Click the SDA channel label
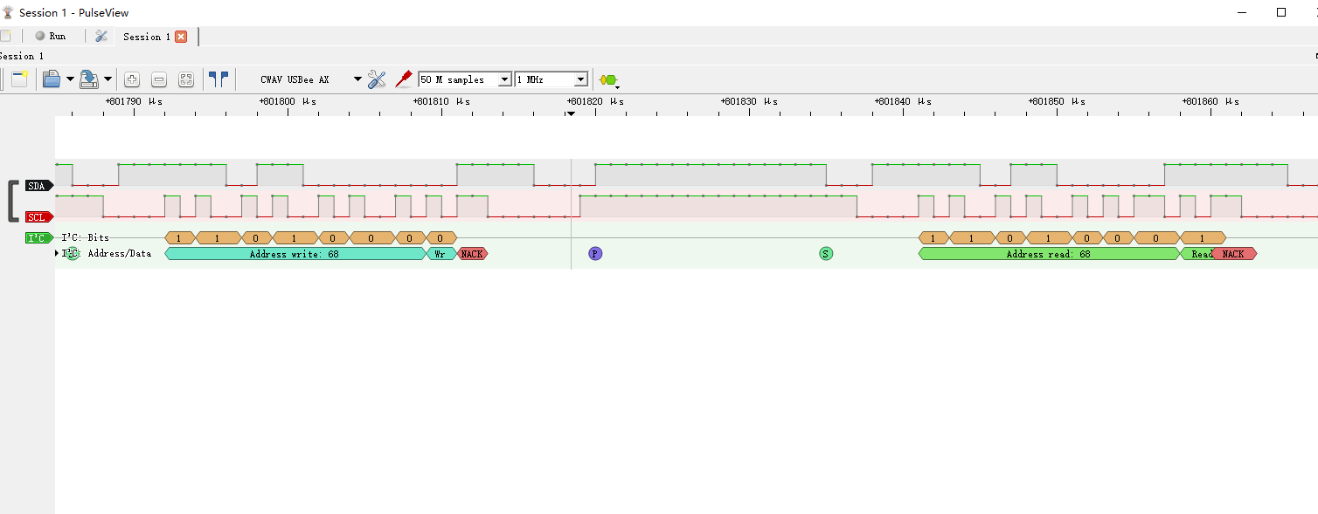The width and height of the screenshot is (1318, 514). click(x=38, y=185)
